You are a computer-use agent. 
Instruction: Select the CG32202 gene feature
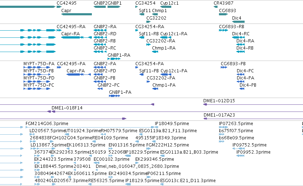coord(148,22)
